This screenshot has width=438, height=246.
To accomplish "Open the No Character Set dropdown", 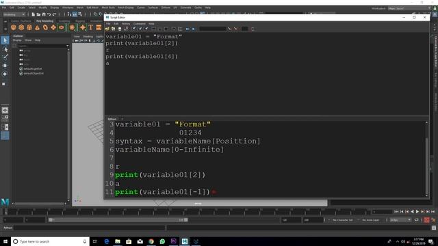I will [x=343, y=220].
